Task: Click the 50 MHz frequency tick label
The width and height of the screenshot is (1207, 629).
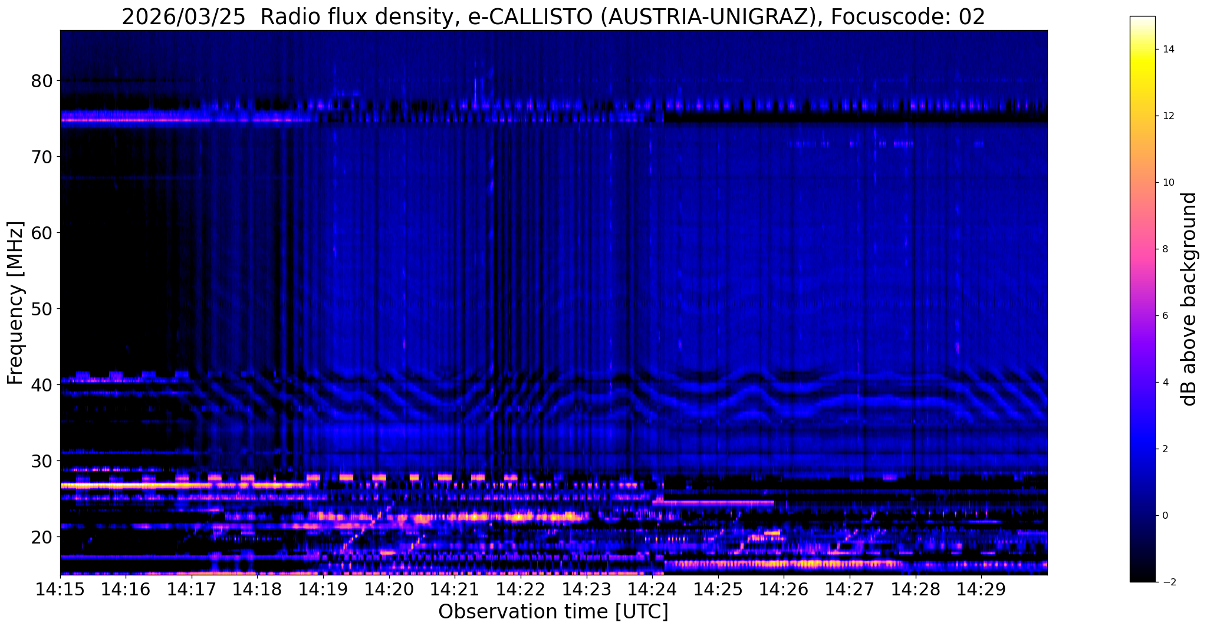Action: click(x=41, y=308)
